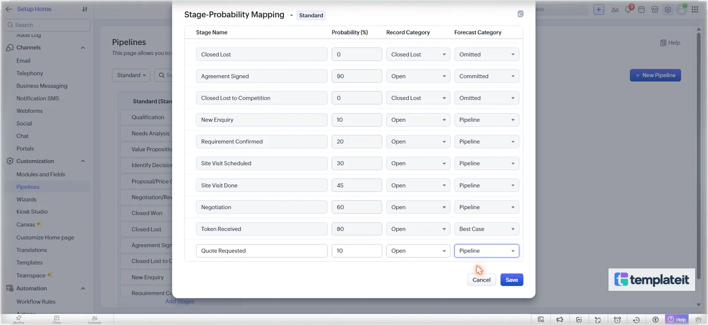Open the recent items history icon
The image size is (708, 325).
tap(636, 320)
